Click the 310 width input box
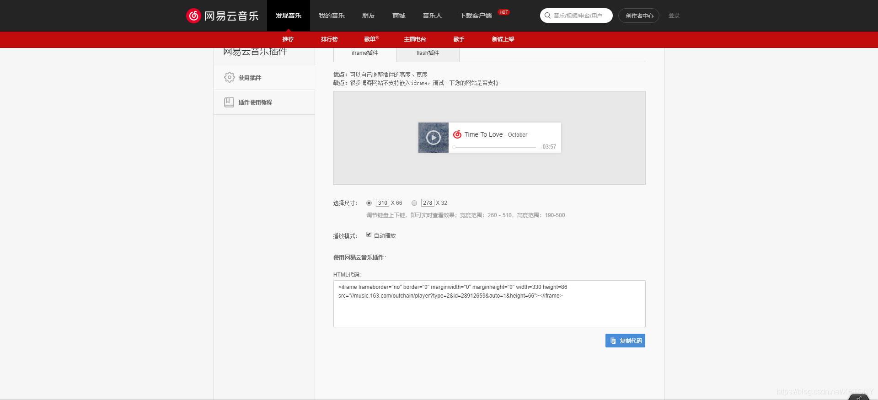Viewport: 878px width, 400px height. coord(382,203)
